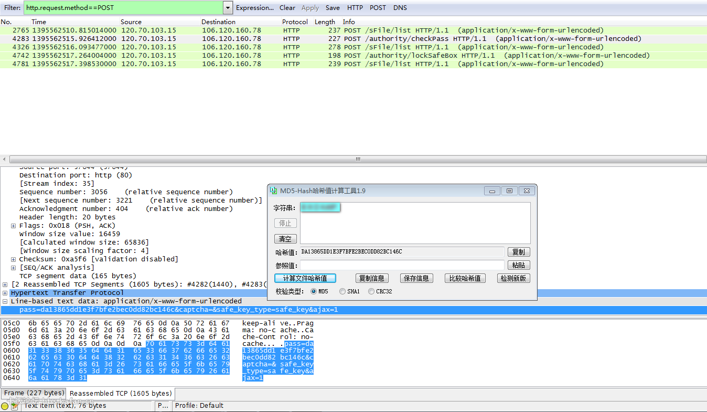Sort packet list by No. column
The width and height of the screenshot is (707, 412).
[6, 22]
